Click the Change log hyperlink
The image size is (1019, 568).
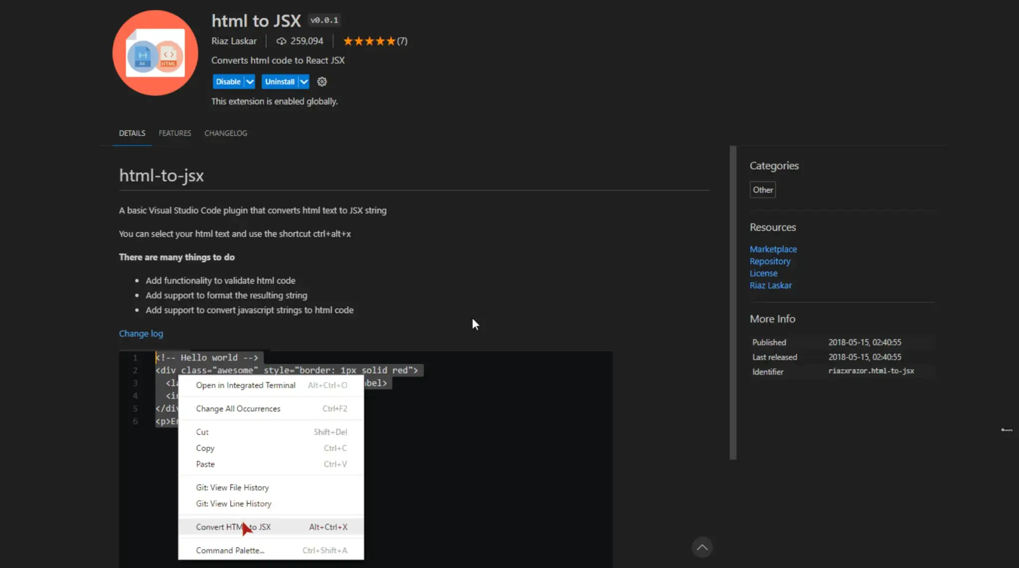click(141, 333)
